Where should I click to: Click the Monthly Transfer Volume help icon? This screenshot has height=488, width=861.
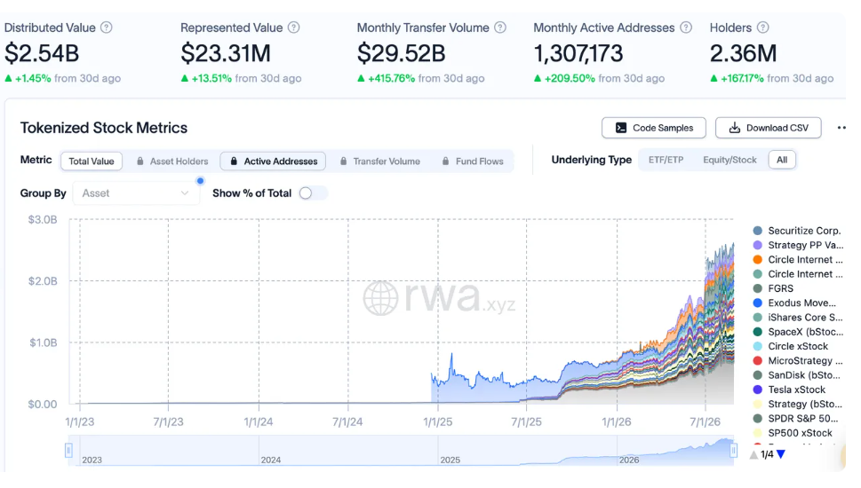point(500,28)
